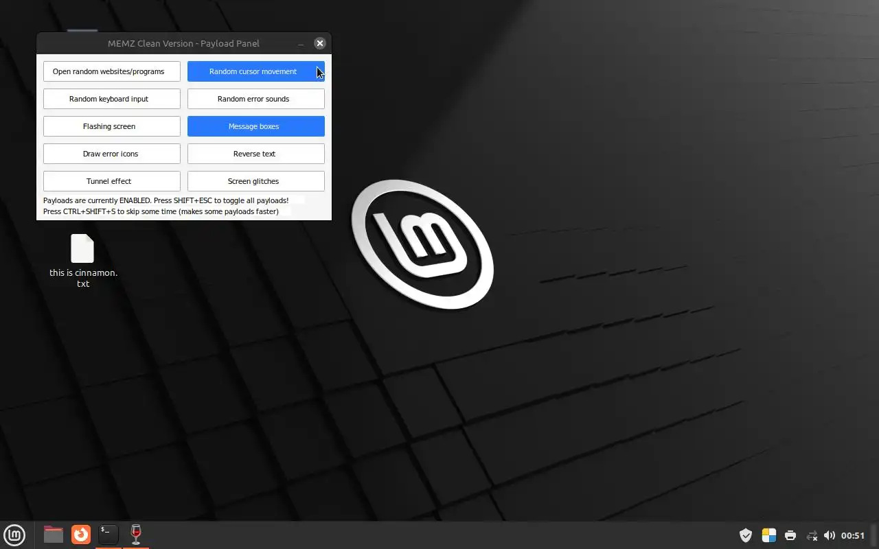Open the Linux Mint start menu
This screenshot has height=549, width=879.
tap(14, 535)
